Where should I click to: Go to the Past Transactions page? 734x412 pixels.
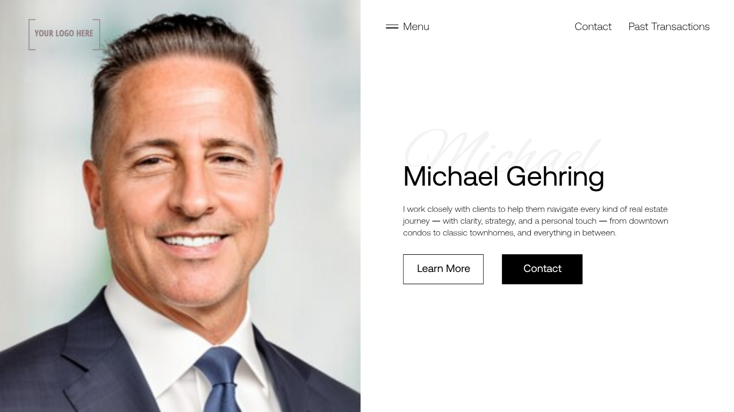(x=669, y=27)
